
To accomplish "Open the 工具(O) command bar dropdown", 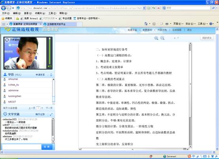I will coord(202,24).
